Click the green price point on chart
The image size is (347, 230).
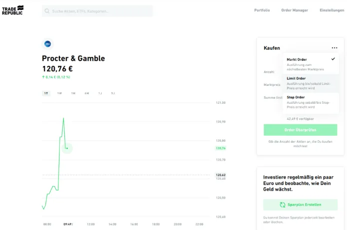tap(67, 148)
